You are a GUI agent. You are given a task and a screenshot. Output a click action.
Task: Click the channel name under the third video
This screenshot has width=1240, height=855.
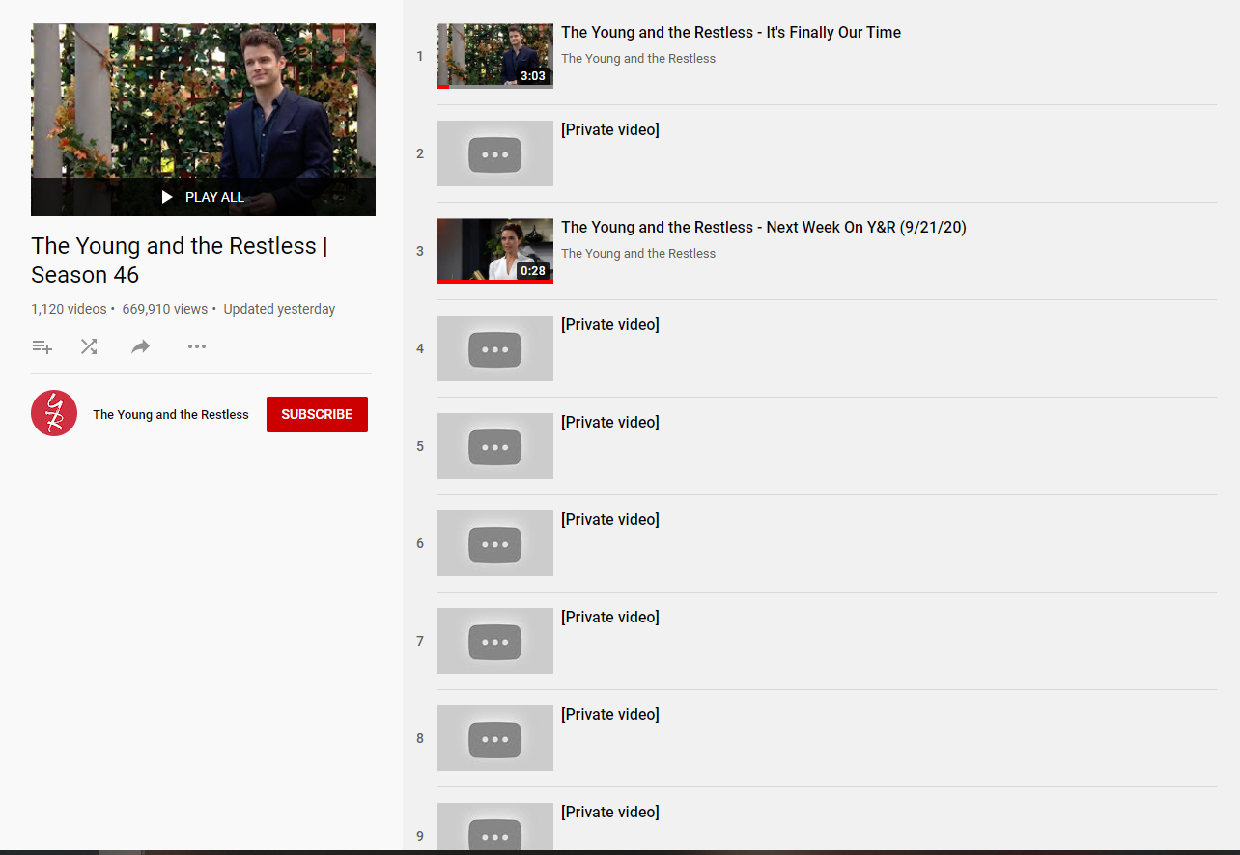click(x=638, y=254)
